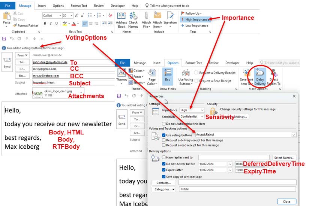Open the date dropdown for 18.02.2024
This screenshot has height=206, width=309.
point(230,164)
